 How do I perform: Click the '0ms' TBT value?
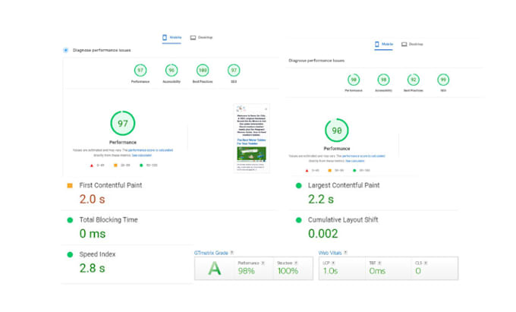pos(377,271)
